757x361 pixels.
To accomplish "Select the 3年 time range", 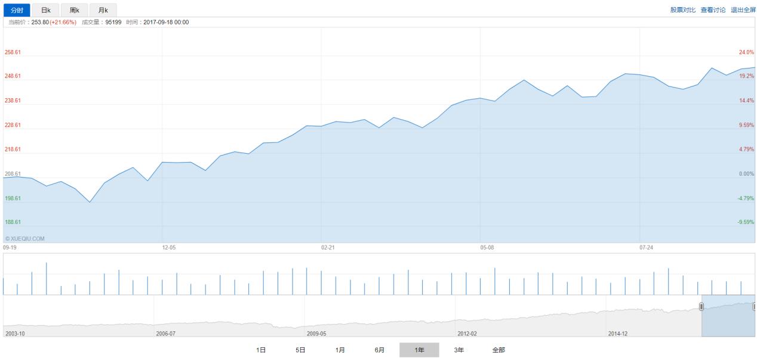I will 458,350.
